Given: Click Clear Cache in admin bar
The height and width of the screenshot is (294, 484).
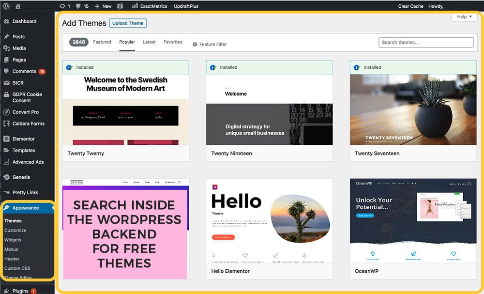Looking at the screenshot, I should pyautogui.click(x=410, y=6).
